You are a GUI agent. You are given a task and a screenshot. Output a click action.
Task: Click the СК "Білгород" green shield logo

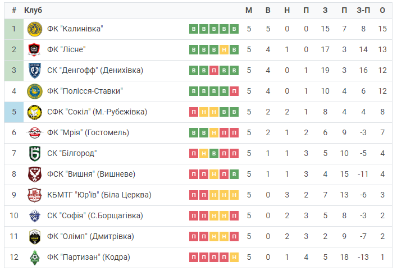click(35, 153)
